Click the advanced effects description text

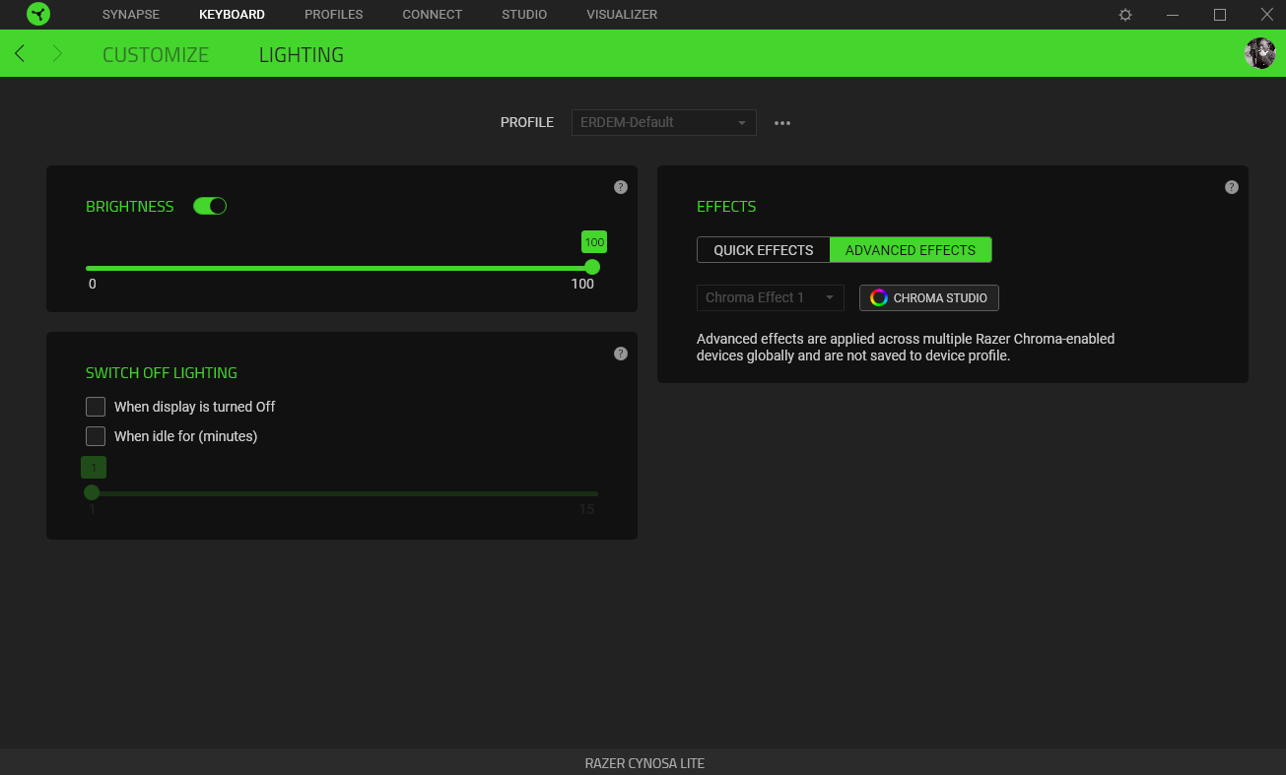coord(906,347)
